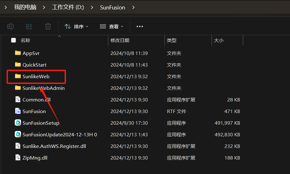This screenshot has height=174, width=290.
Task: Toggle the select-all checkbox in header
Action: point(13,40)
